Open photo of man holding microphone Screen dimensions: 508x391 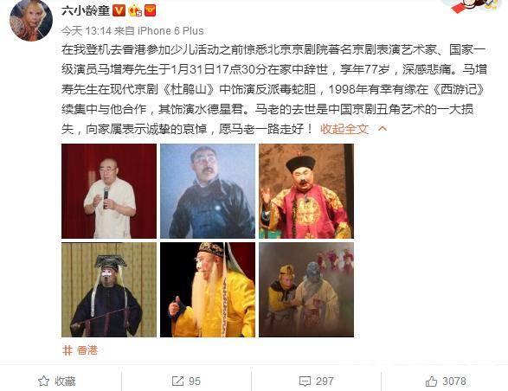pyautogui.click(x=109, y=191)
